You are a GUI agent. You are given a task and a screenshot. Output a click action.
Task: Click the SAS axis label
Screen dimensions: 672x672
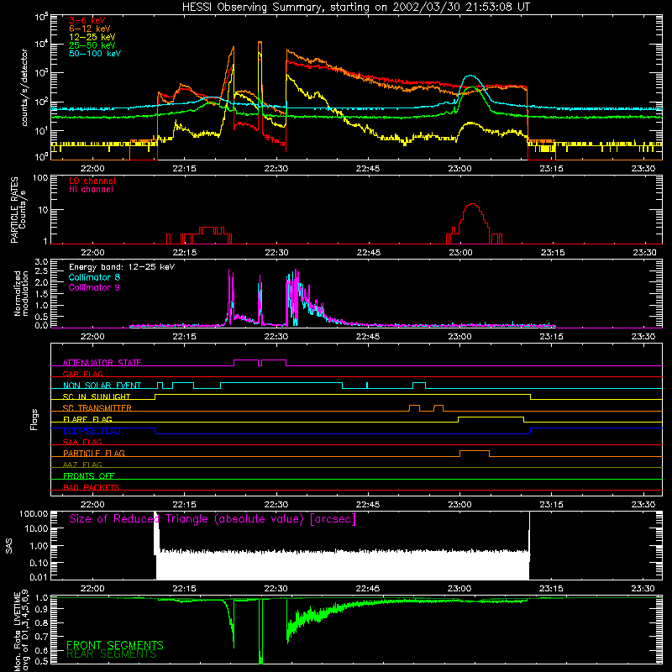point(9,546)
